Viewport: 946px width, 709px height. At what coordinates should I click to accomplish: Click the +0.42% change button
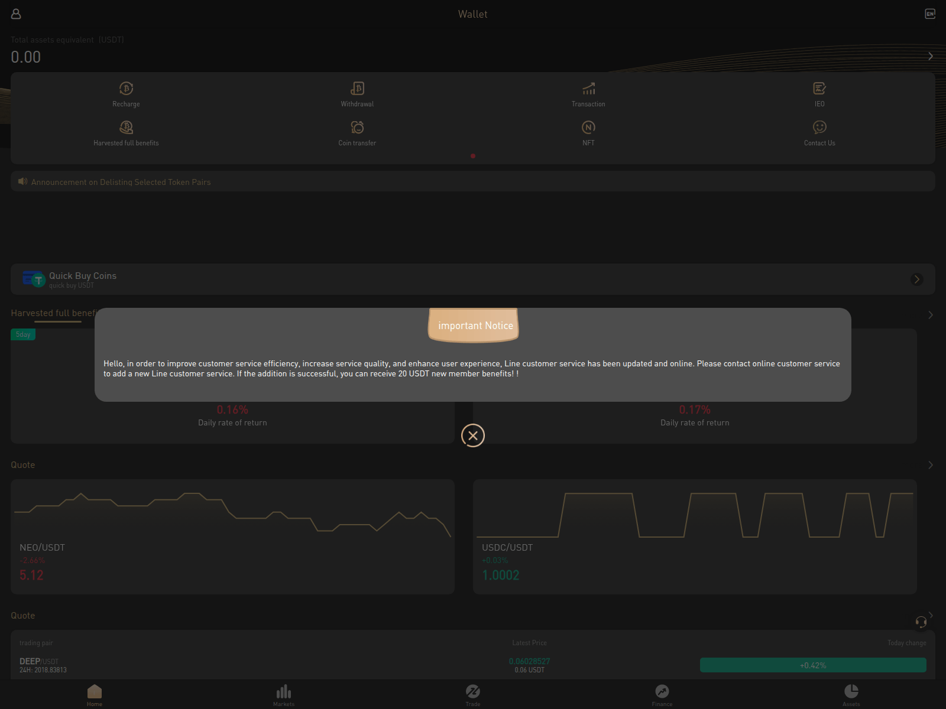tap(813, 665)
